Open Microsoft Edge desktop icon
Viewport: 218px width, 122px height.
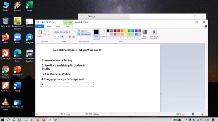point(17,56)
